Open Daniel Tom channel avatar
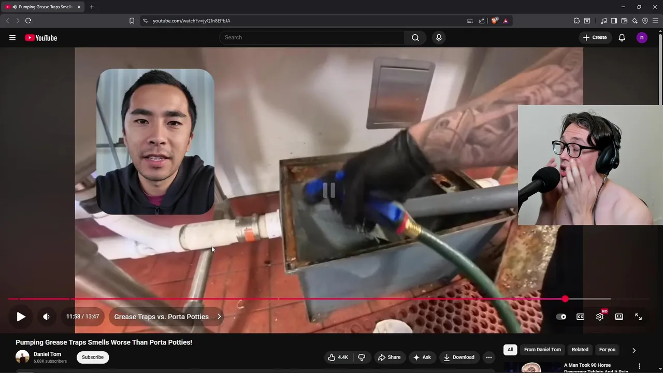 tap(22, 357)
